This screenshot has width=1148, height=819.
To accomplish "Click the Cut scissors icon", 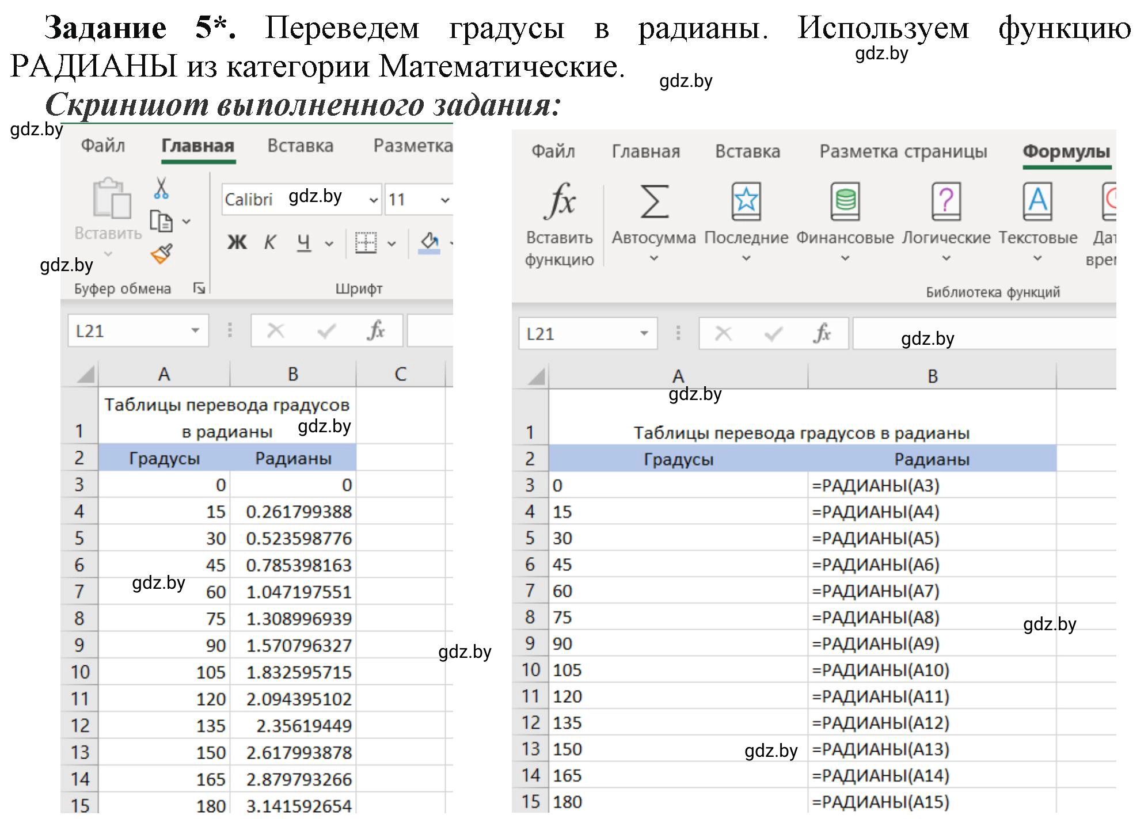I will pyautogui.click(x=161, y=188).
